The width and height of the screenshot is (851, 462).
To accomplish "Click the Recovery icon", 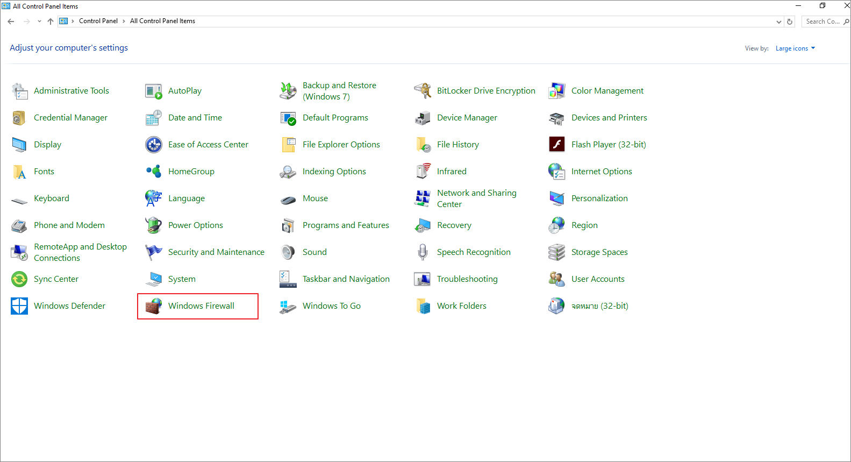I will [x=423, y=225].
